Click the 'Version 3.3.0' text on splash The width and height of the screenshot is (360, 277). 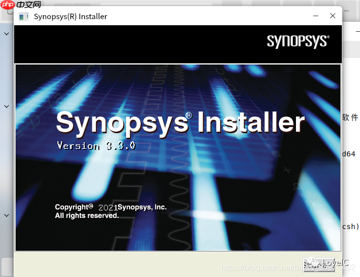pyautogui.click(x=96, y=146)
